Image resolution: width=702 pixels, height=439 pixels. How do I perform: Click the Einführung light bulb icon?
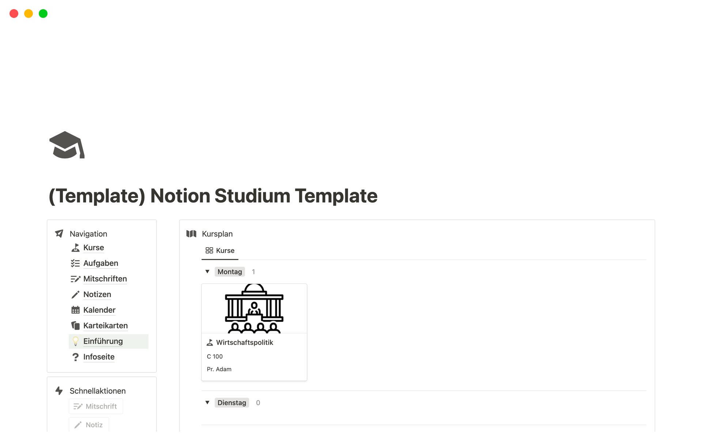(x=75, y=341)
